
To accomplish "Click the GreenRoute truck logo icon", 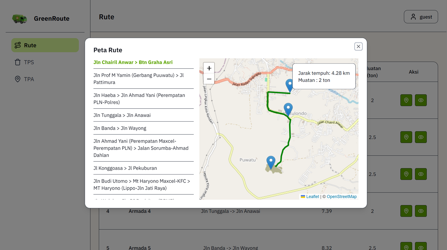I will (19, 18).
